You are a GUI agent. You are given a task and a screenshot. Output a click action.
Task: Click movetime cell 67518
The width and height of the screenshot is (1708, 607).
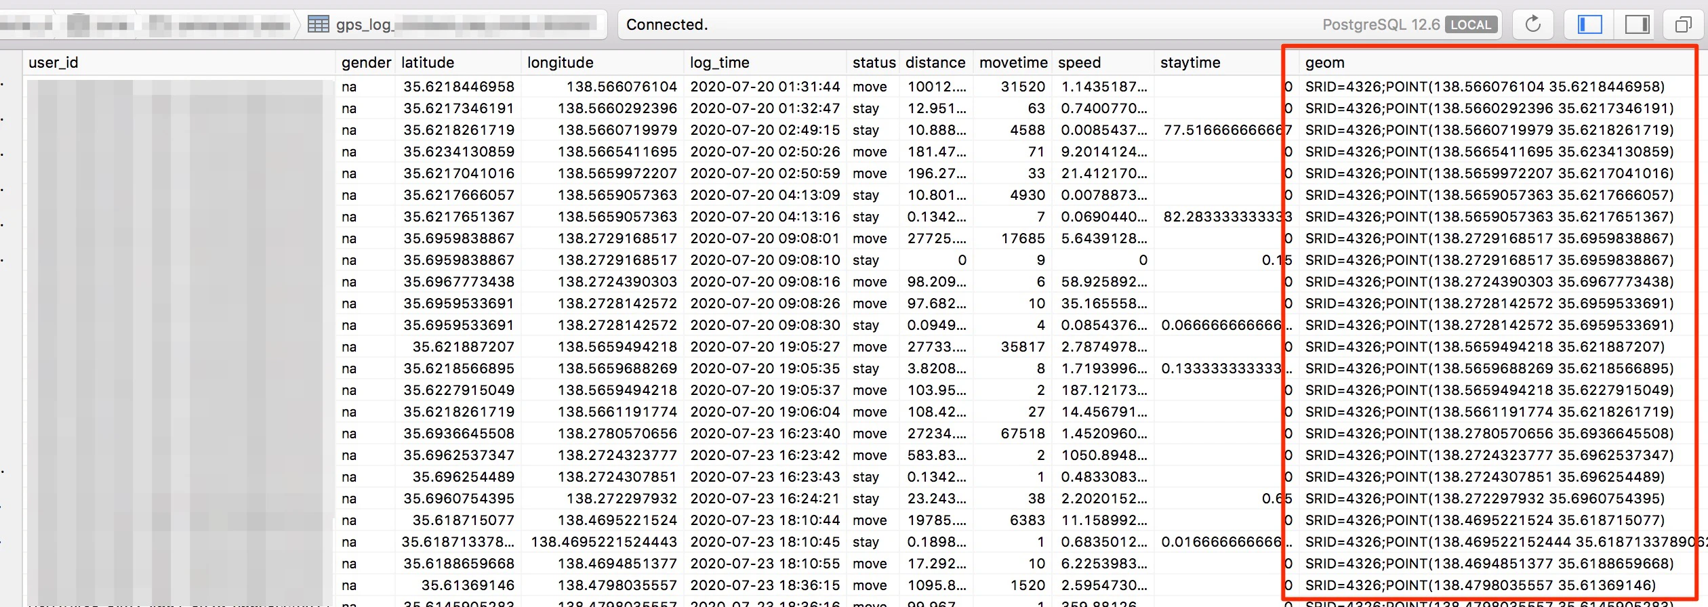[x=1023, y=434]
